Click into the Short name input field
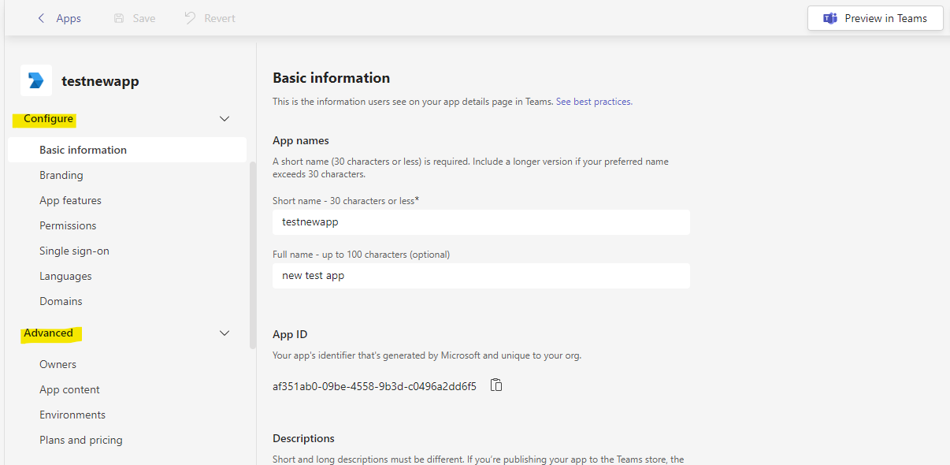950x465 pixels. (x=481, y=221)
